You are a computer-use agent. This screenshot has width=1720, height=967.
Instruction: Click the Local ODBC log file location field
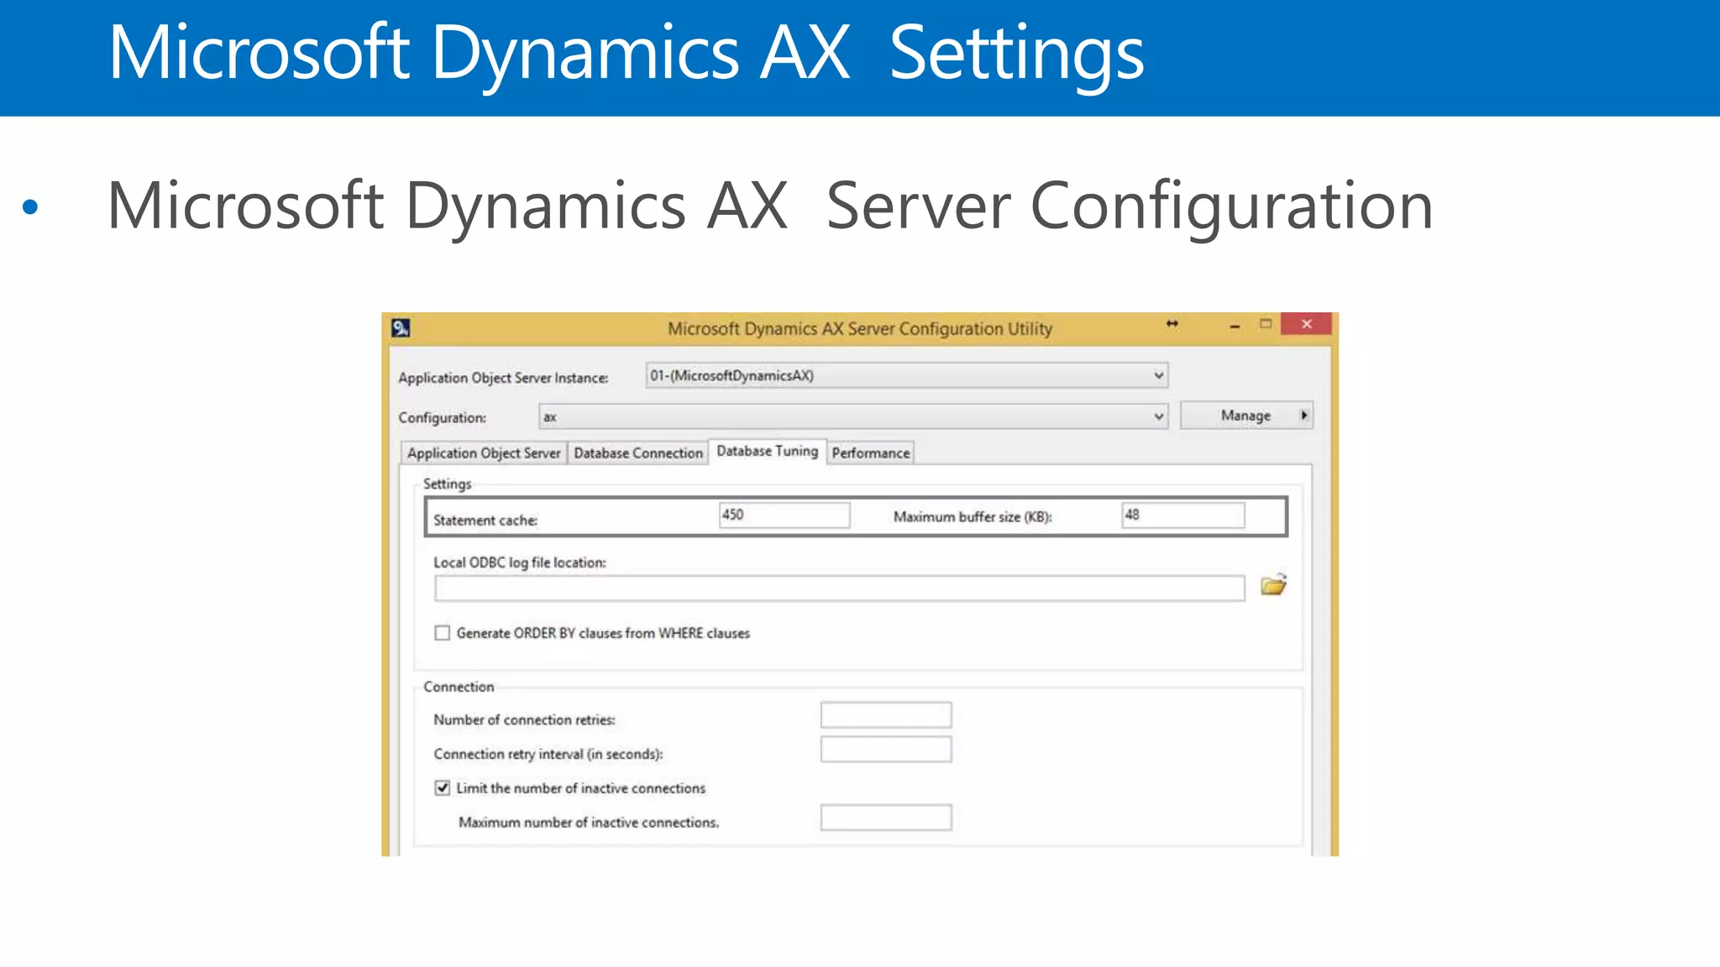click(x=839, y=588)
